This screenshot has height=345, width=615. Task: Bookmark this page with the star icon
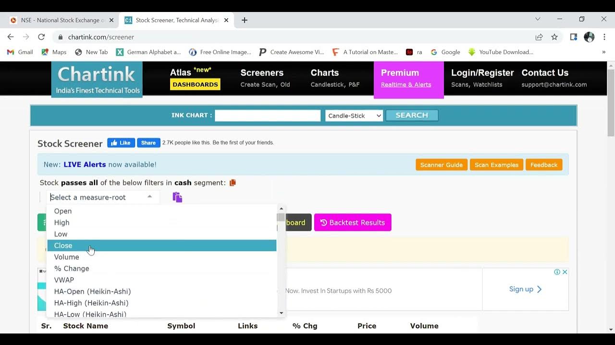point(554,37)
